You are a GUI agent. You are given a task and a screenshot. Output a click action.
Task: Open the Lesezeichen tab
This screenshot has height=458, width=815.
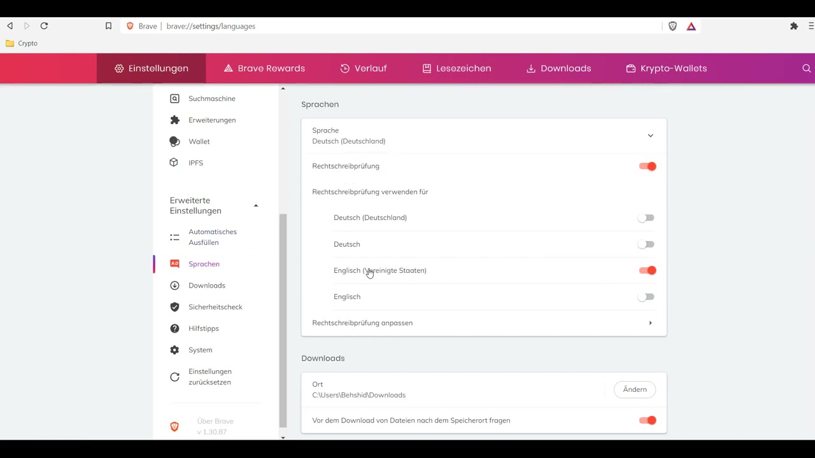(457, 69)
